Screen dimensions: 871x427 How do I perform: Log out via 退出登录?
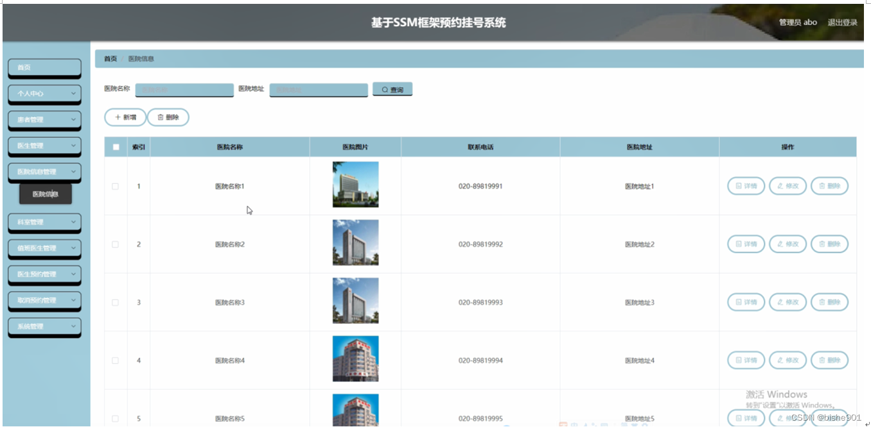tap(842, 22)
